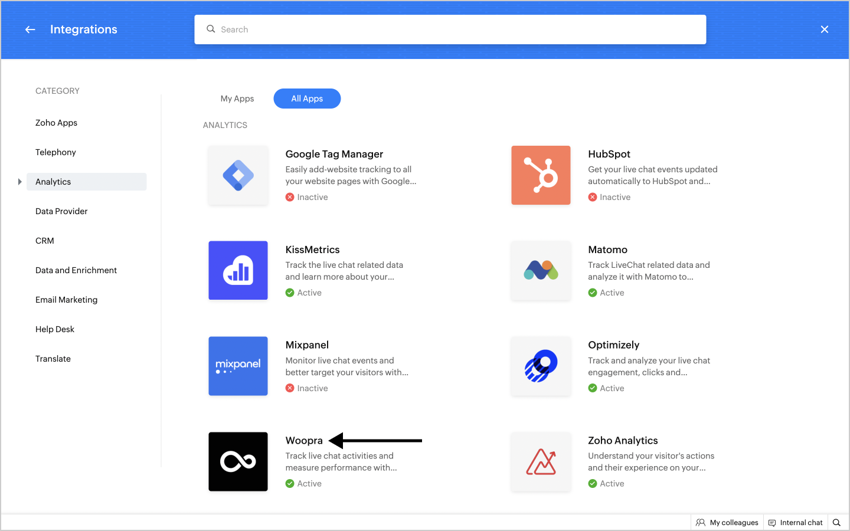Open the Google Tag Manager title

[334, 154]
